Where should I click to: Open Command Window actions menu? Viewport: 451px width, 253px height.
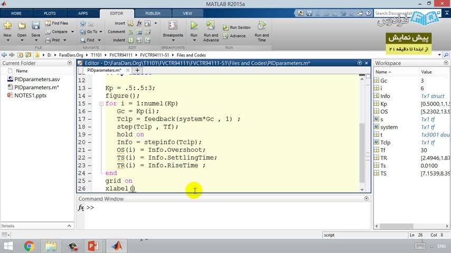(366, 198)
